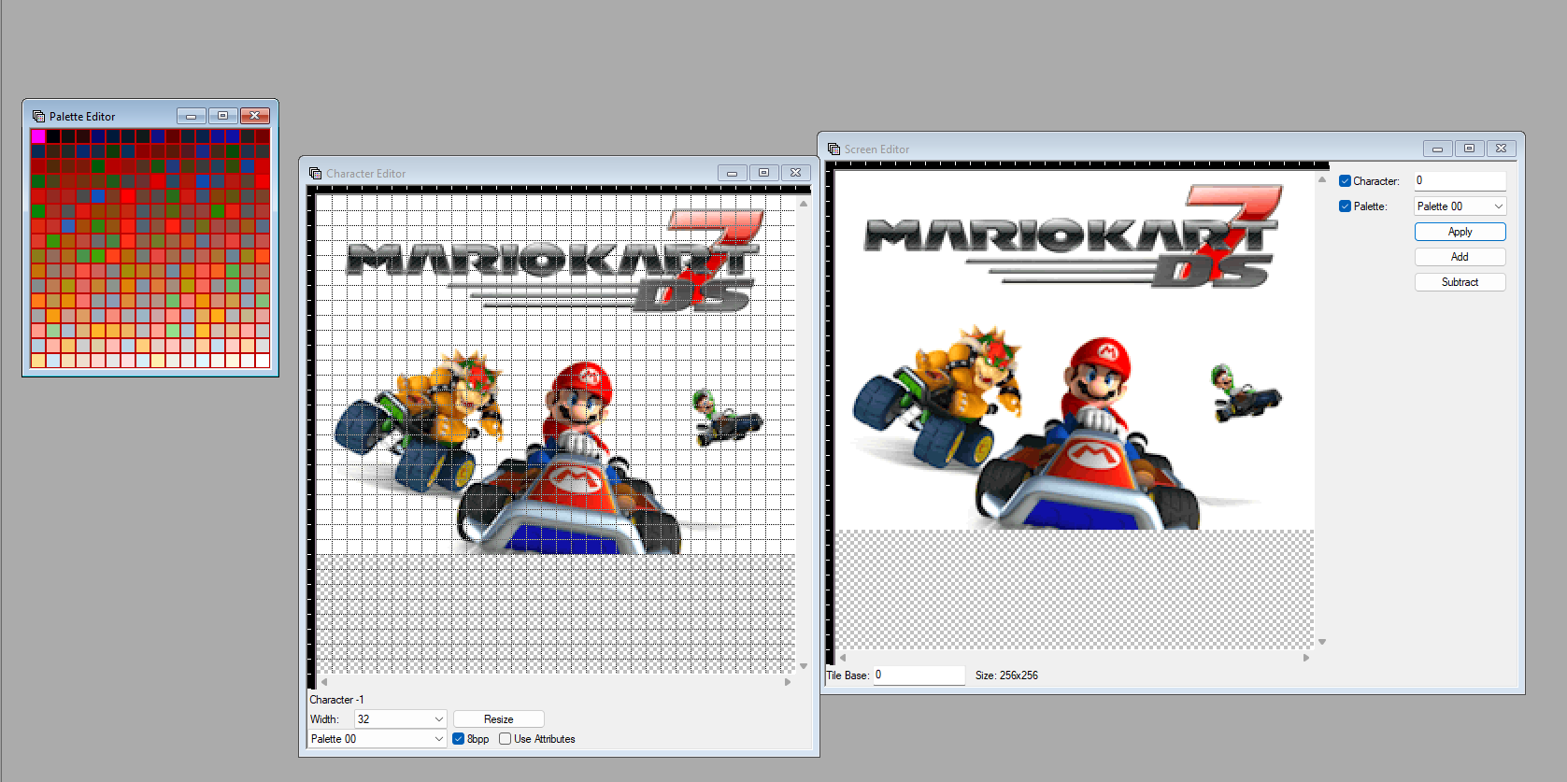Maximize the Character Editor window
This screenshot has width=1567, height=782.
pos(763,173)
